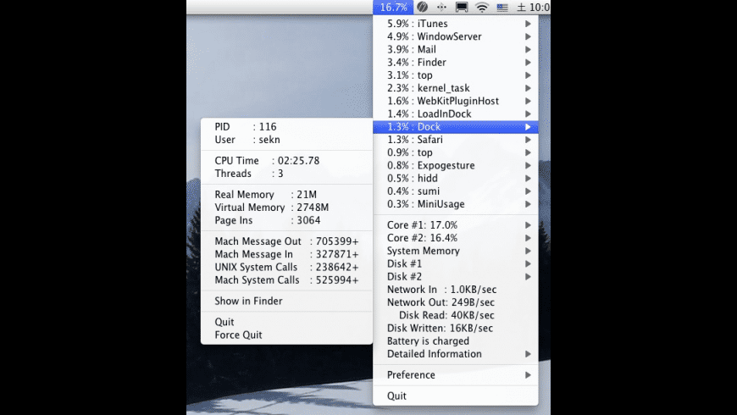
Task: Open Core #2: 16.4% submenu
Action: coord(456,238)
